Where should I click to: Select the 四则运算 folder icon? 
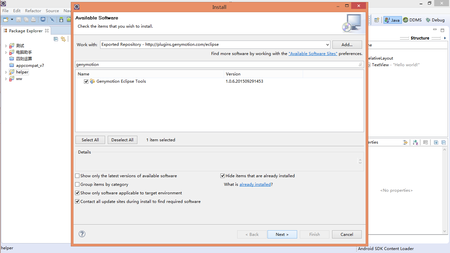click(x=12, y=59)
